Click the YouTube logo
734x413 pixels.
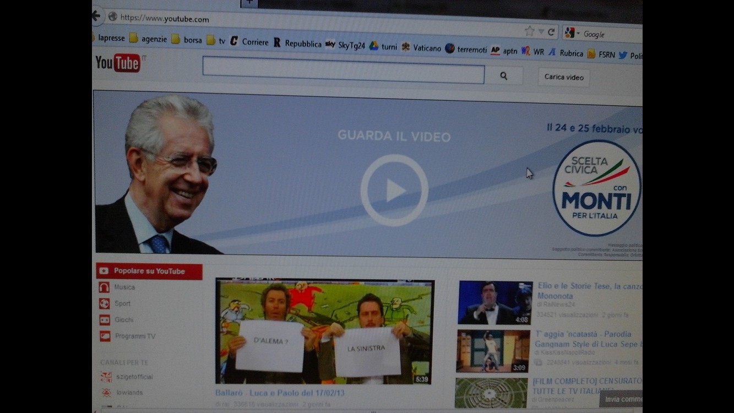(x=118, y=63)
